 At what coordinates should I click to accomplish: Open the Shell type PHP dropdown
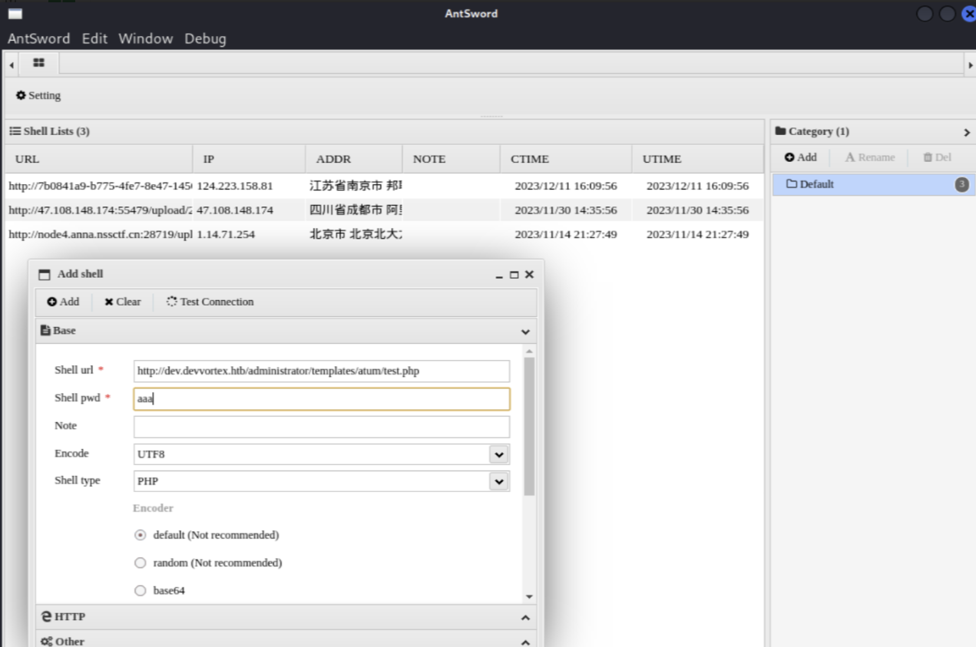pyautogui.click(x=499, y=481)
